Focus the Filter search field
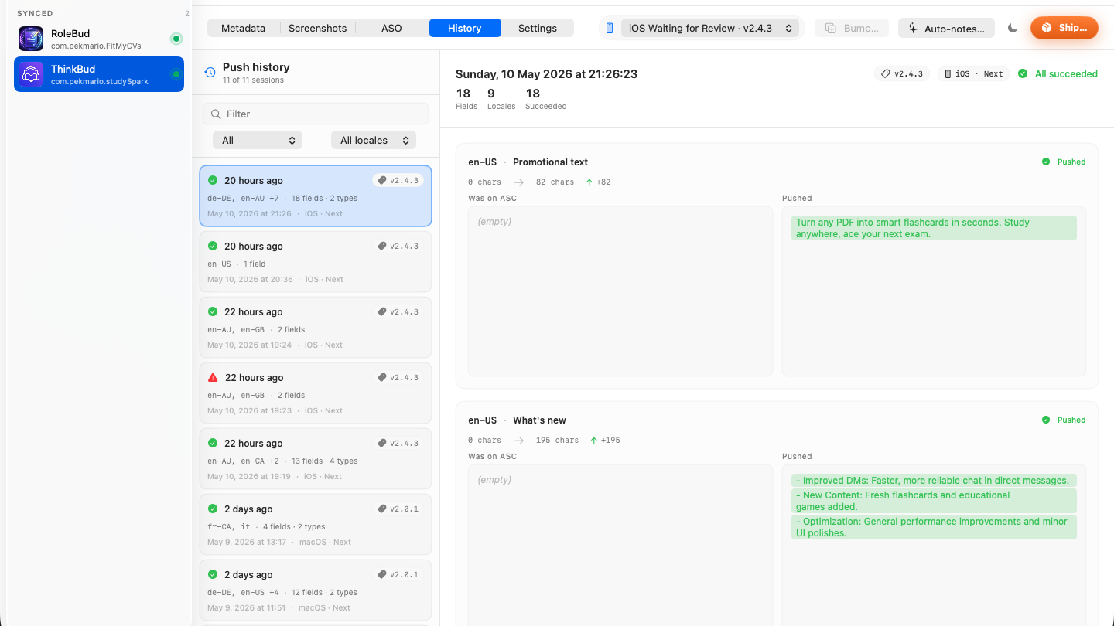The height and width of the screenshot is (626, 1114). point(316,114)
